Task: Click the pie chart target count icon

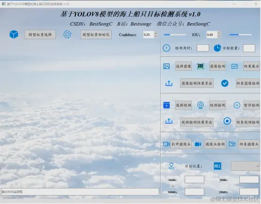Action: pos(217,48)
